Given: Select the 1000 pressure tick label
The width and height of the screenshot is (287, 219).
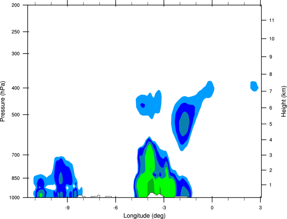Looking at the screenshot, I should [x=15, y=198].
